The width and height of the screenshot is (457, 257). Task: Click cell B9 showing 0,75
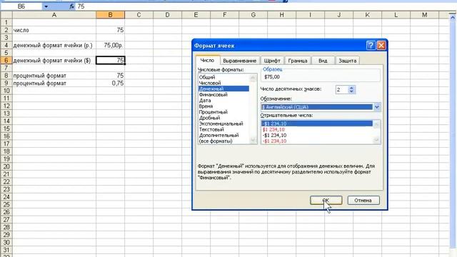[110, 83]
